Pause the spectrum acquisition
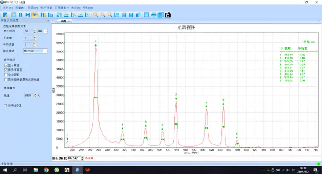This screenshot has height=174, width=322. tap(21, 15)
